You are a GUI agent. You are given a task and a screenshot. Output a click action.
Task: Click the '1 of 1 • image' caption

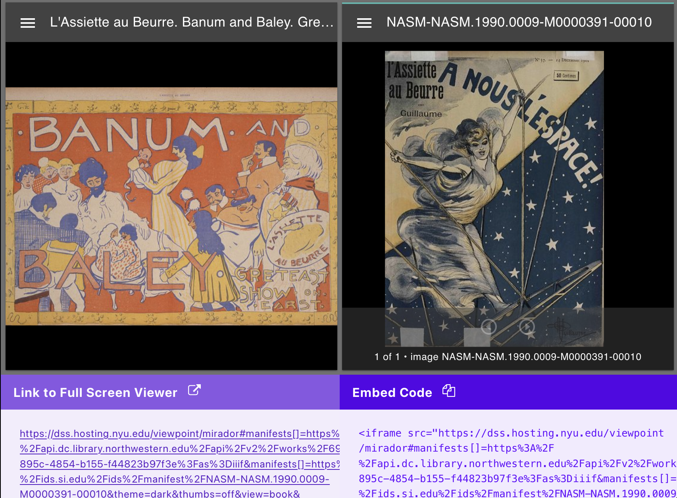coord(508,357)
